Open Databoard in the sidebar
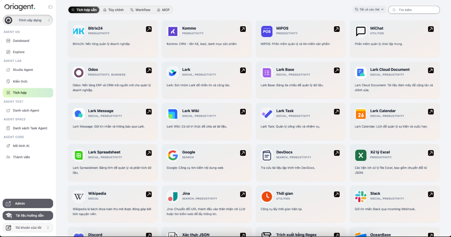 [x=28, y=40]
